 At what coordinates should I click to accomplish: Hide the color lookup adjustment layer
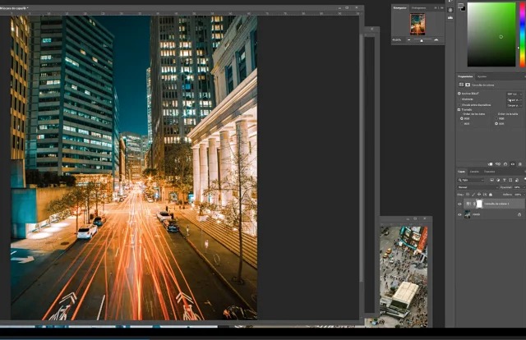[459, 204]
